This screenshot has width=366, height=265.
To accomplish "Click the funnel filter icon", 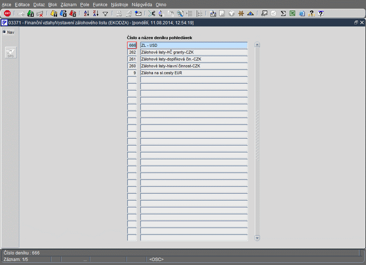I will (x=105, y=14).
